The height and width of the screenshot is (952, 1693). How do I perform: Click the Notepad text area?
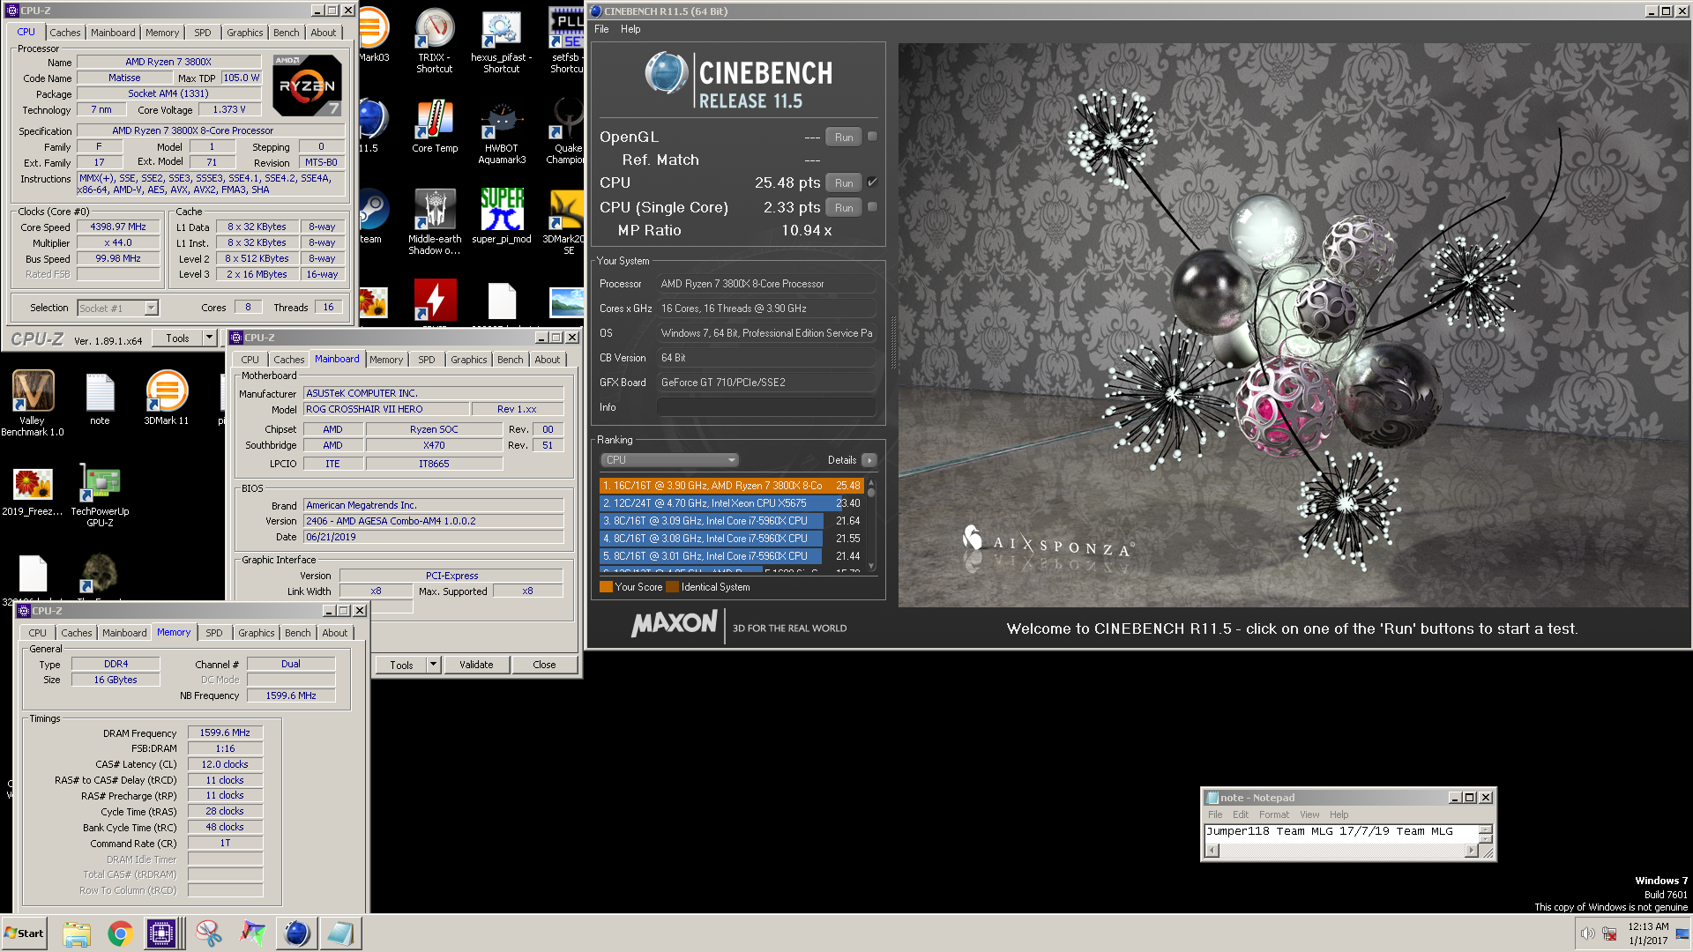[1341, 833]
